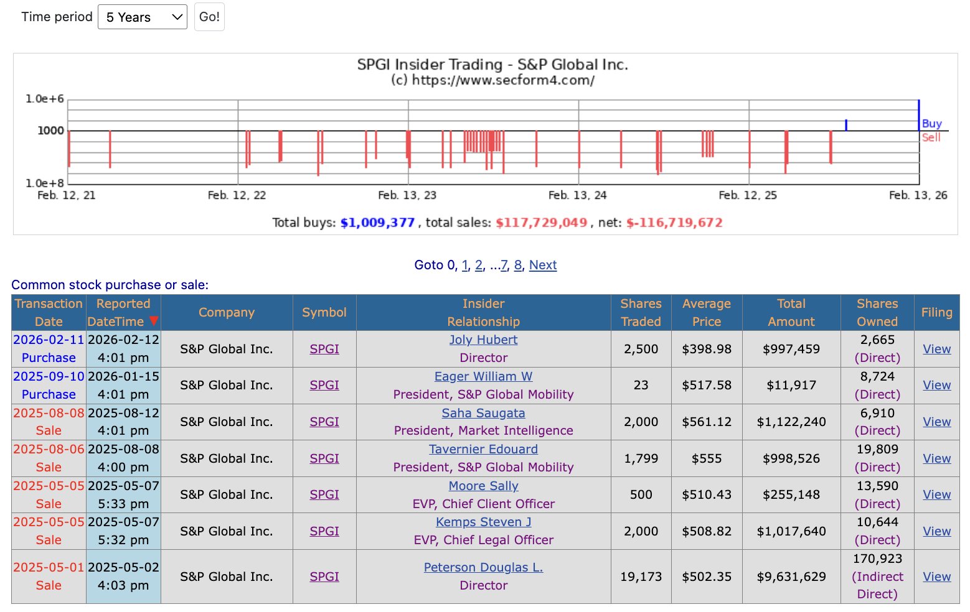Open Eager William W insider link

click(483, 376)
